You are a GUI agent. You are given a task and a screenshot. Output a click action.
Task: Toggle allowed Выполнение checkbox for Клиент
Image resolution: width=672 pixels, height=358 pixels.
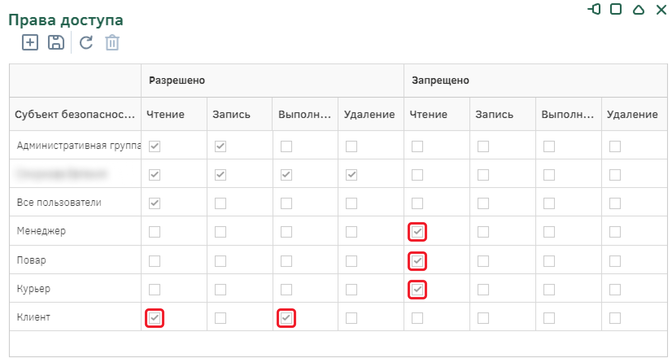[x=286, y=318]
